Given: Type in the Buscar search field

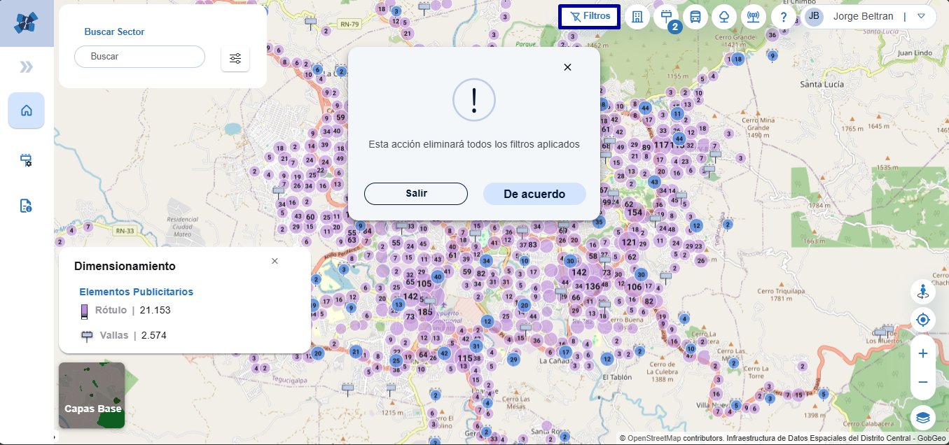Looking at the screenshot, I should click(139, 57).
